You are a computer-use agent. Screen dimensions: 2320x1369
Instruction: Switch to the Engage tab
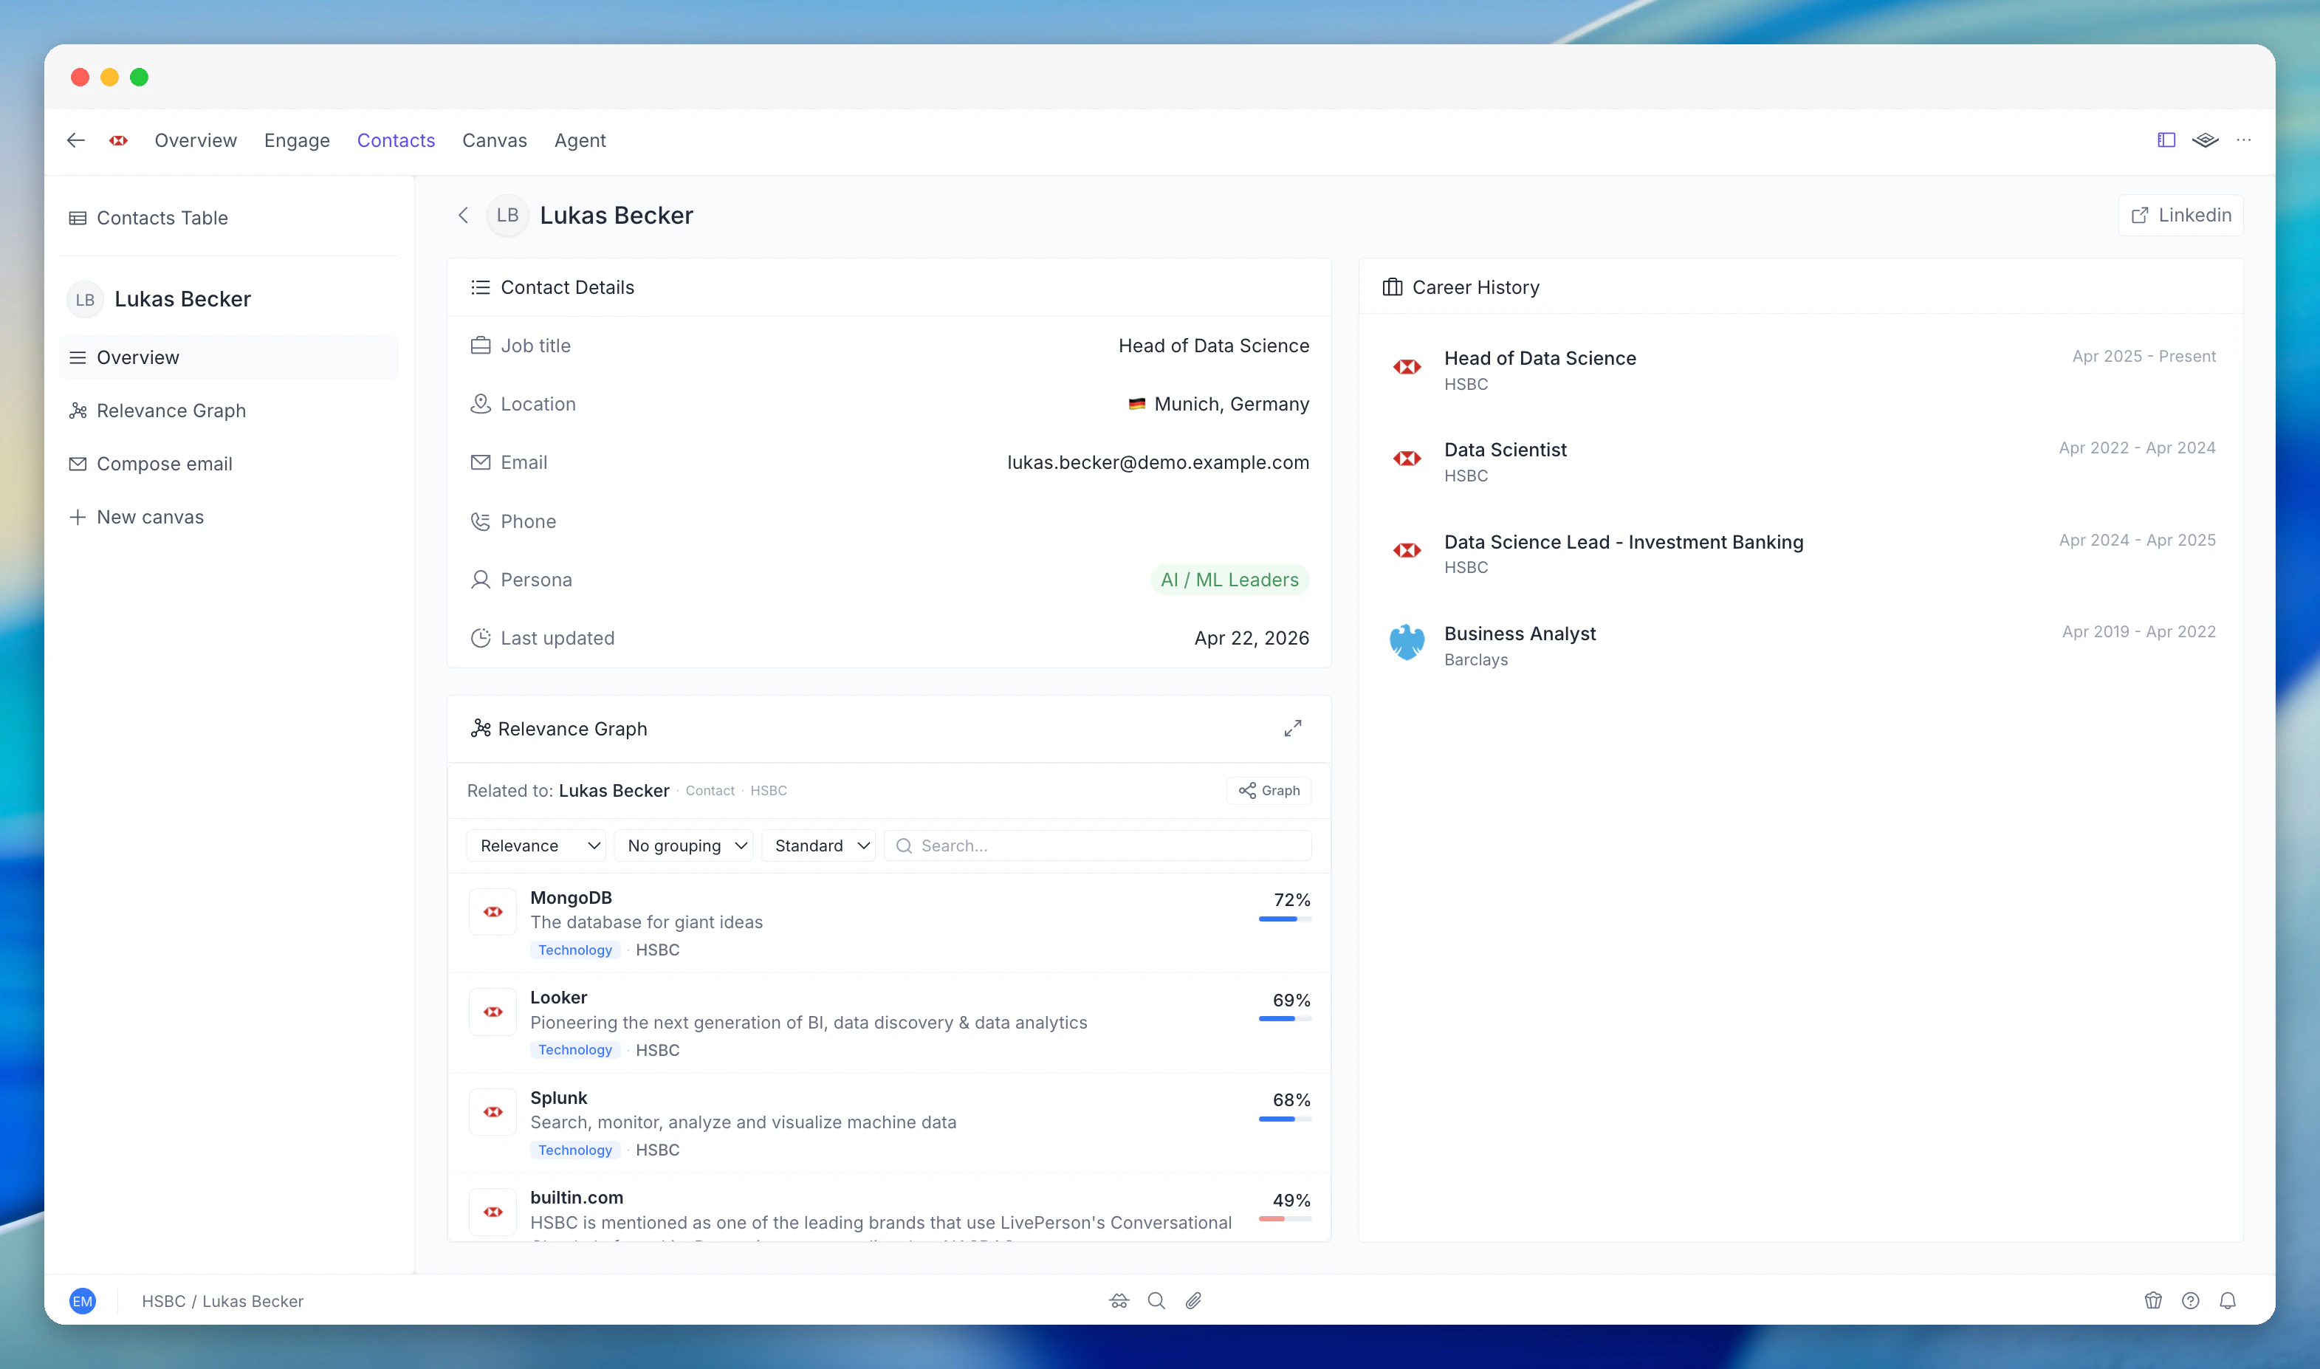[297, 140]
